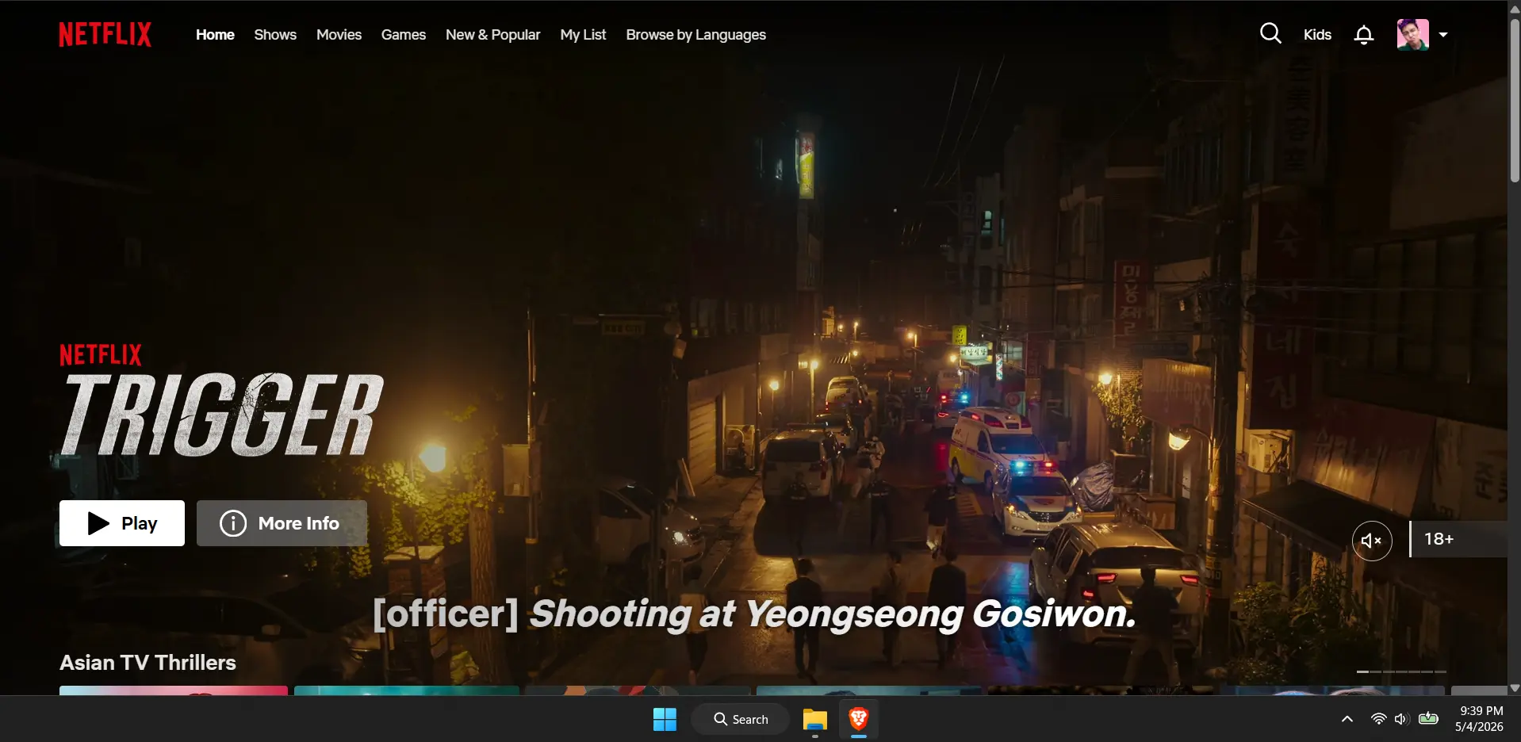This screenshot has width=1521, height=742.
Task: Expand the profile dropdown caret
Action: 1443,35
